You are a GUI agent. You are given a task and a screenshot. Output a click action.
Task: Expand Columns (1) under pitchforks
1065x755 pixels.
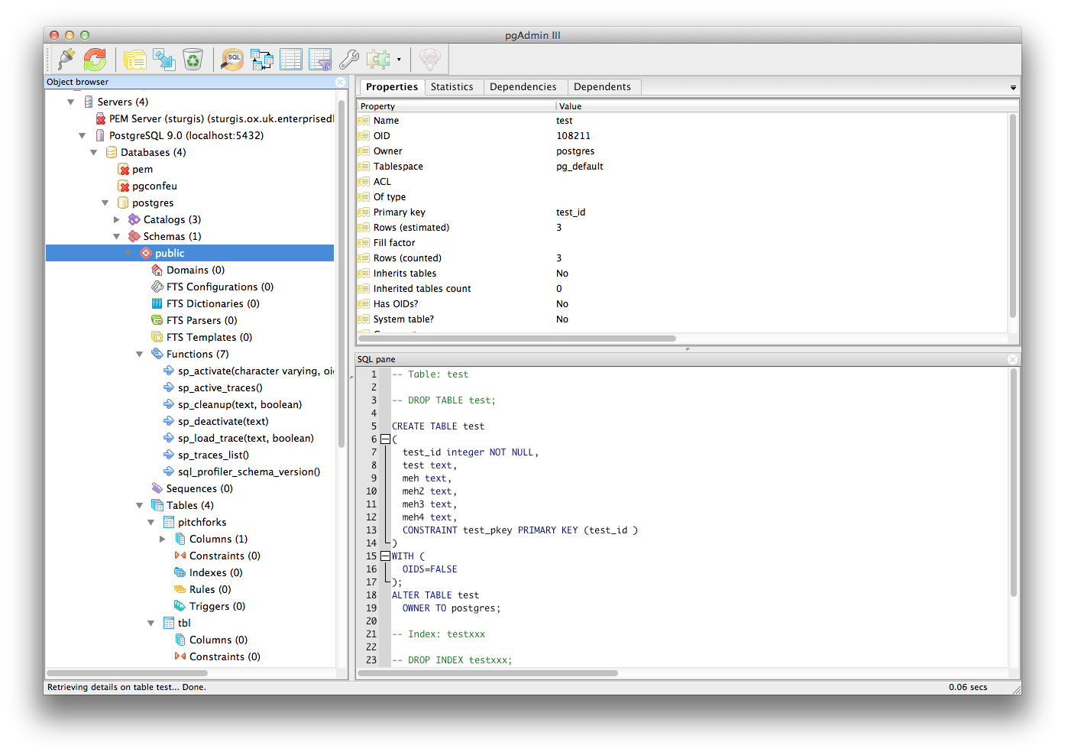pyautogui.click(x=163, y=539)
